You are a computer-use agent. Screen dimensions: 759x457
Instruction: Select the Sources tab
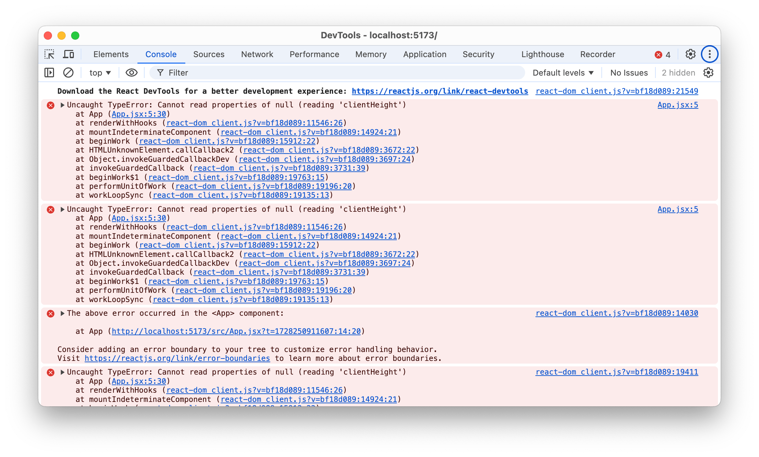[x=208, y=54]
